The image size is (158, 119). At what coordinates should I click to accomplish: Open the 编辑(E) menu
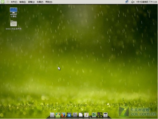(x=23, y=2)
